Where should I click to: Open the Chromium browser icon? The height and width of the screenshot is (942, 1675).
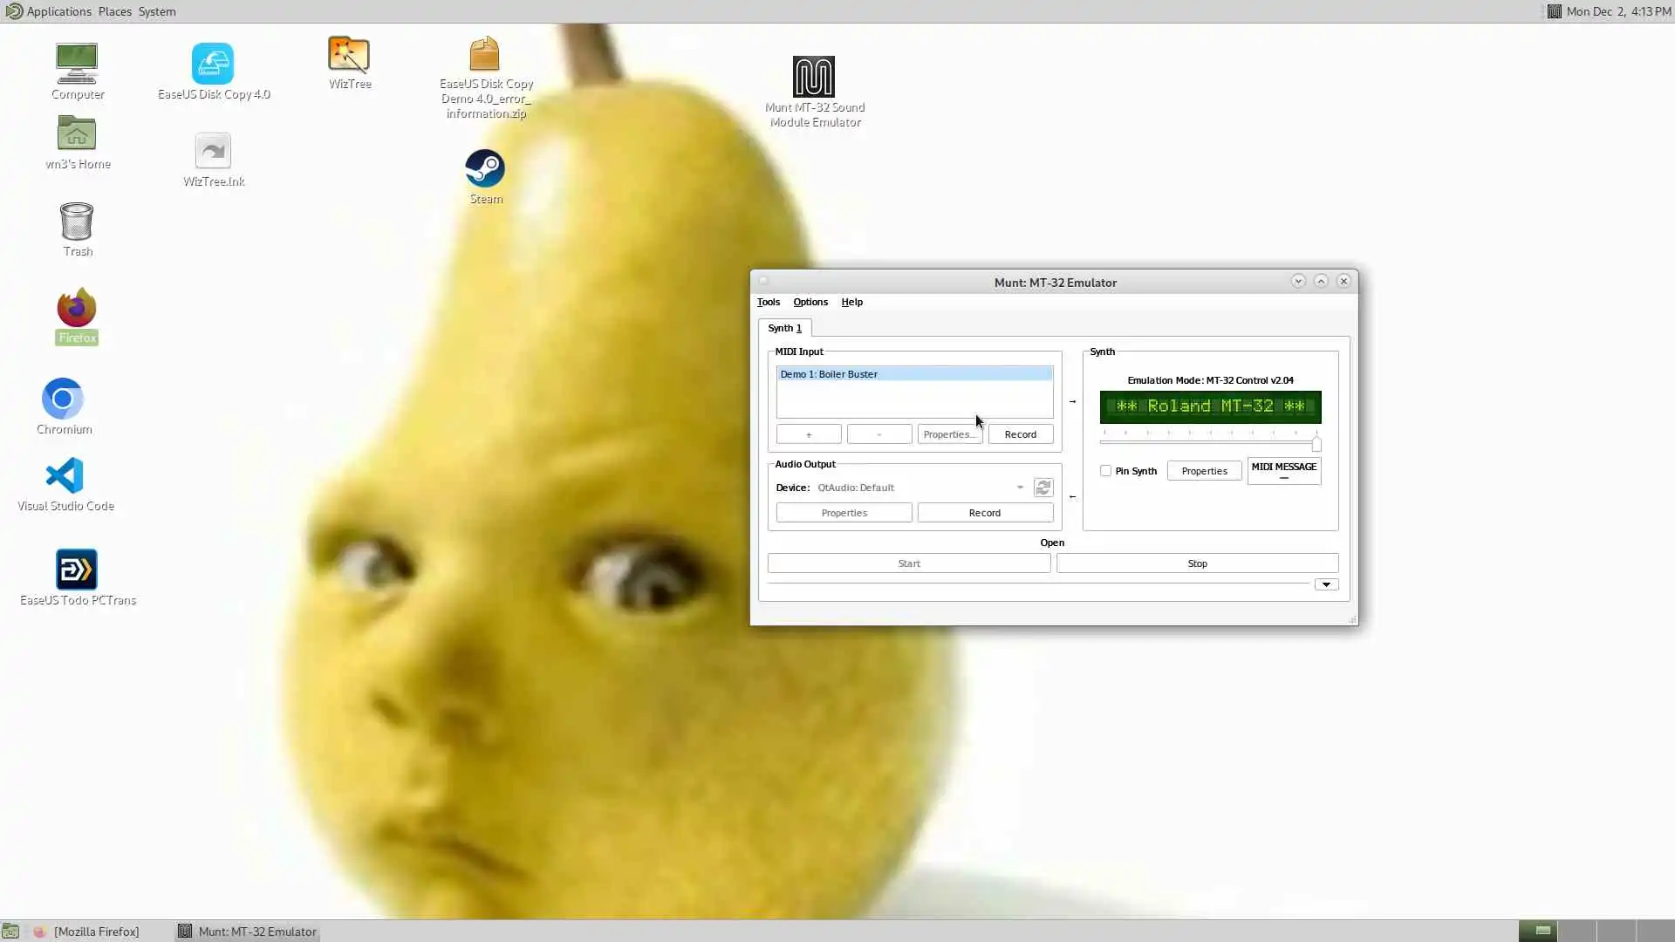click(x=63, y=399)
